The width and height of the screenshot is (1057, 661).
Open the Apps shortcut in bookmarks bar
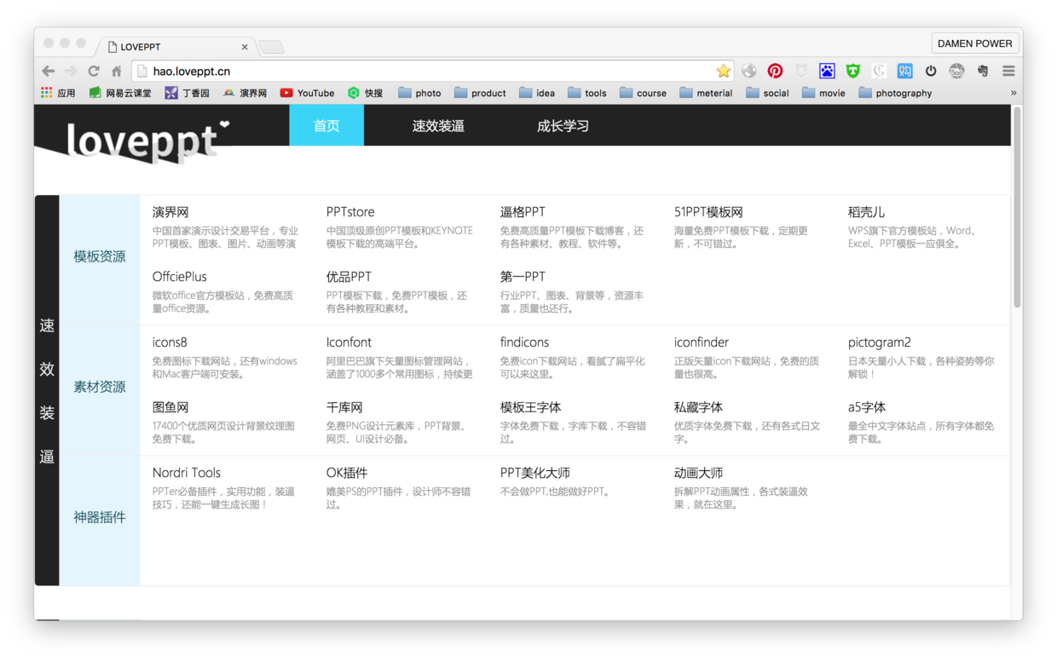[x=58, y=93]
